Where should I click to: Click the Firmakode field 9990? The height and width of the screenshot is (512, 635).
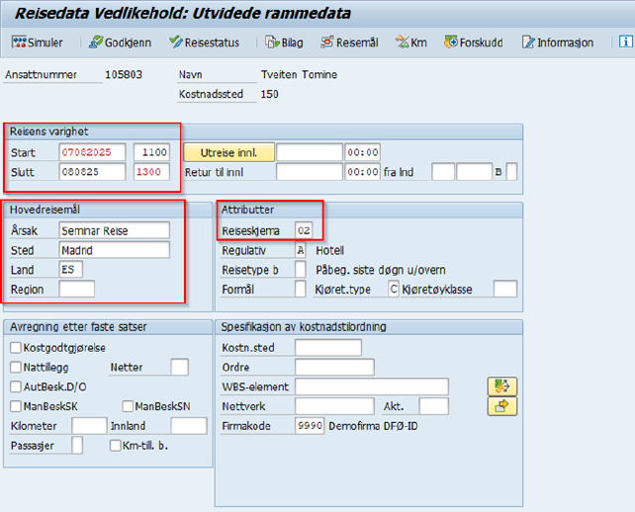click(310, 426)
